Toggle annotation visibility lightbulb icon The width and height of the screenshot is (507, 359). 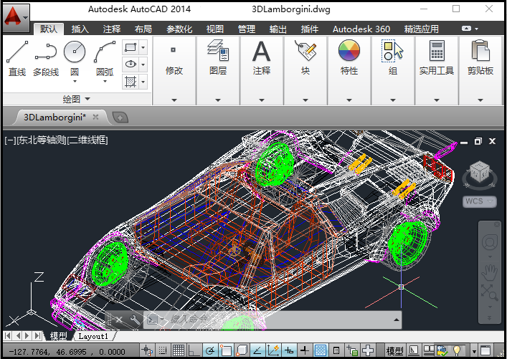coord(457,350)
